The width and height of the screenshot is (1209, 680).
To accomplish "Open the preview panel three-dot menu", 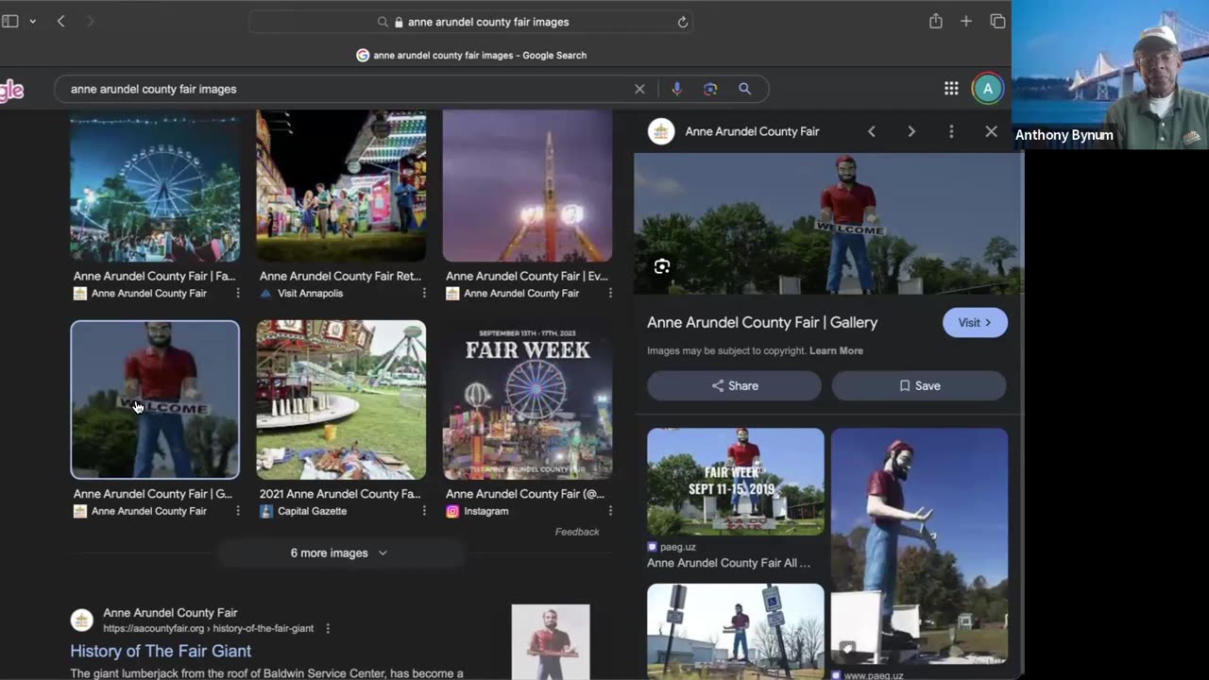I will click(951, 131).
